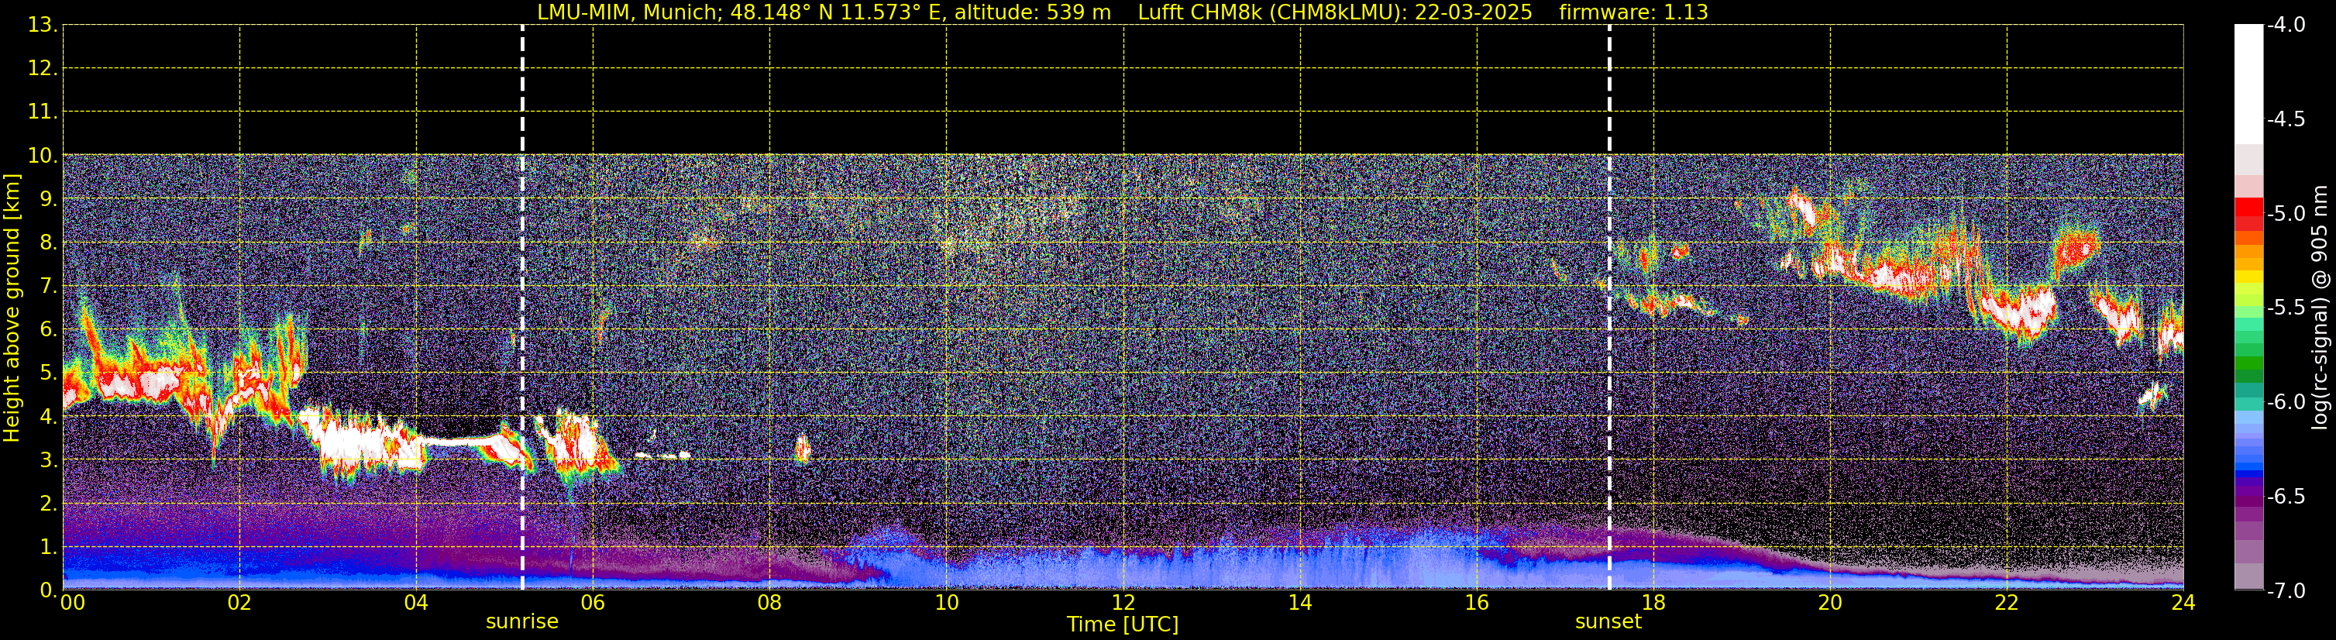Screen dimensions: 2336x640
Task: Click the green section of the colorbar
Action: (2249, 358)
